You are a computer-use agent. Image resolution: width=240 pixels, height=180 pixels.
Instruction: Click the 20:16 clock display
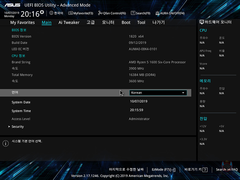point(30,14)
